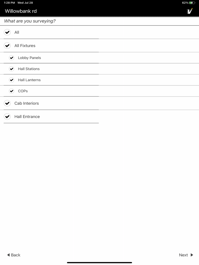Viewport: 199px width, 265px height.
Task: Deselect the Hall Lanterns checkbox
Action: click(12, 80)
